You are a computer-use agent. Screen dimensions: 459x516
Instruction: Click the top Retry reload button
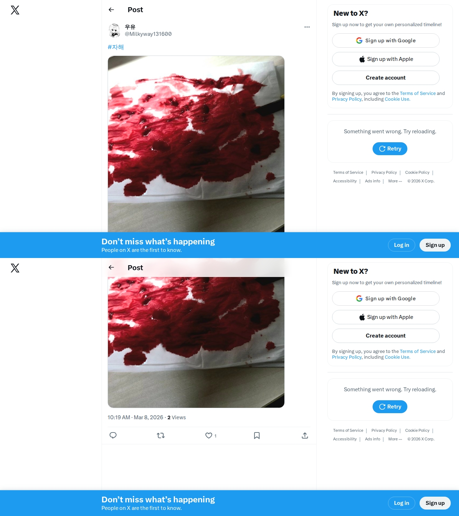tap(390, 149)
